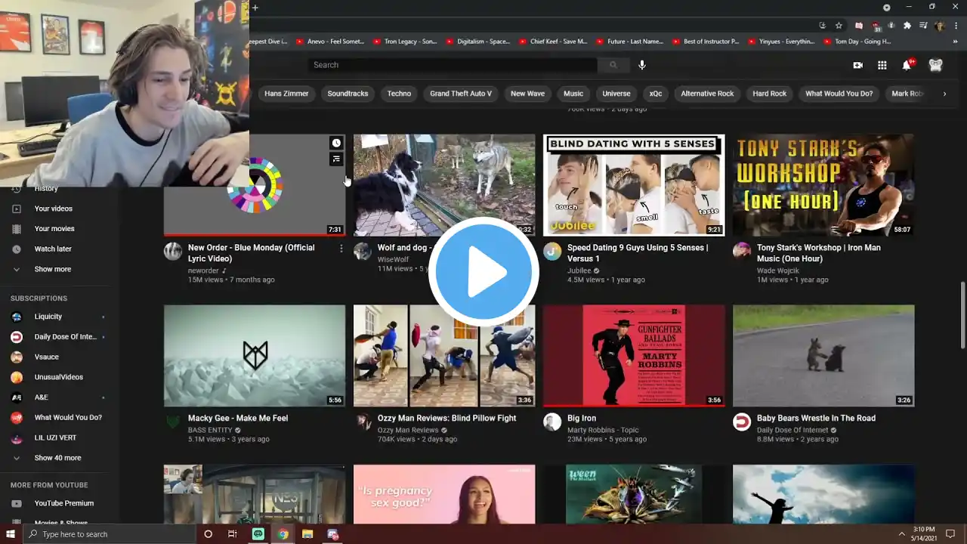Open File Explorer from the taskbar
The image size is (967, 544).
tap(307, 534)
